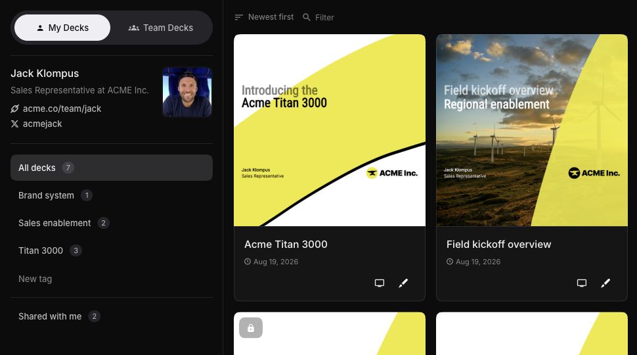This screenshot has height=355, width=637.
Task: Switch to Team Decks tab
Action: [x=161, y=28]
